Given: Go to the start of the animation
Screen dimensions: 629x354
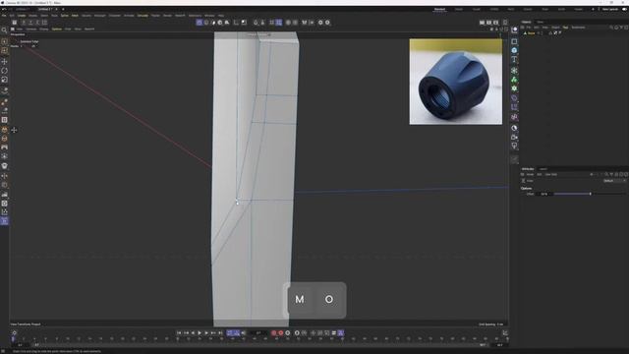Looking at the screenshot, I should pos(179,332).
